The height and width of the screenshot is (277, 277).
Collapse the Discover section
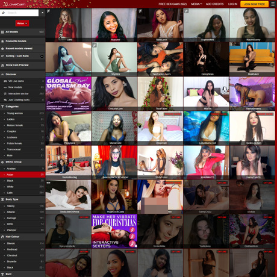[22, 74]
